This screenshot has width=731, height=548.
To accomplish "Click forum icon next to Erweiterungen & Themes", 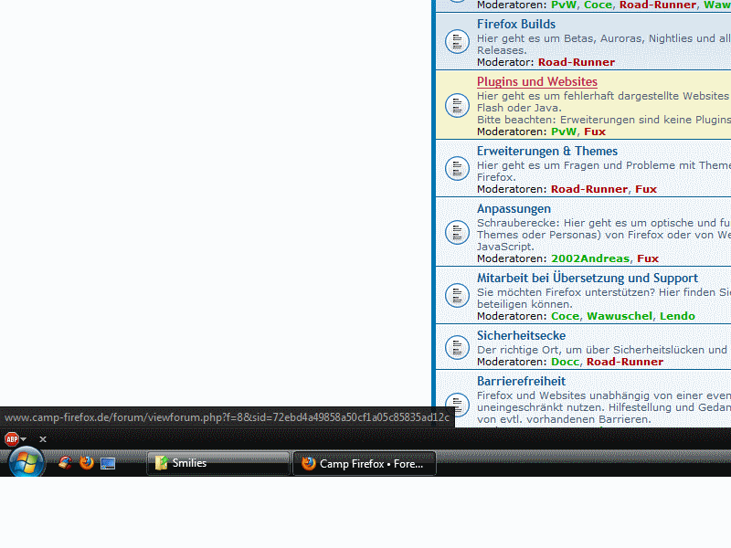I will [457, 168].
